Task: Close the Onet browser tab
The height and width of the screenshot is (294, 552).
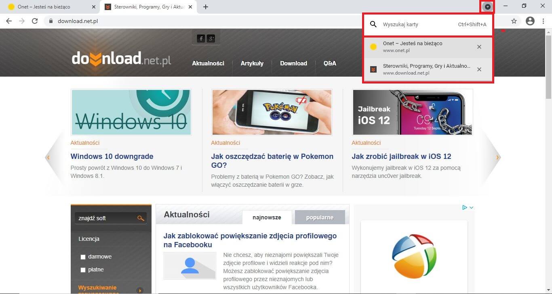Action: pyautogui.click(x=94, y=7)
